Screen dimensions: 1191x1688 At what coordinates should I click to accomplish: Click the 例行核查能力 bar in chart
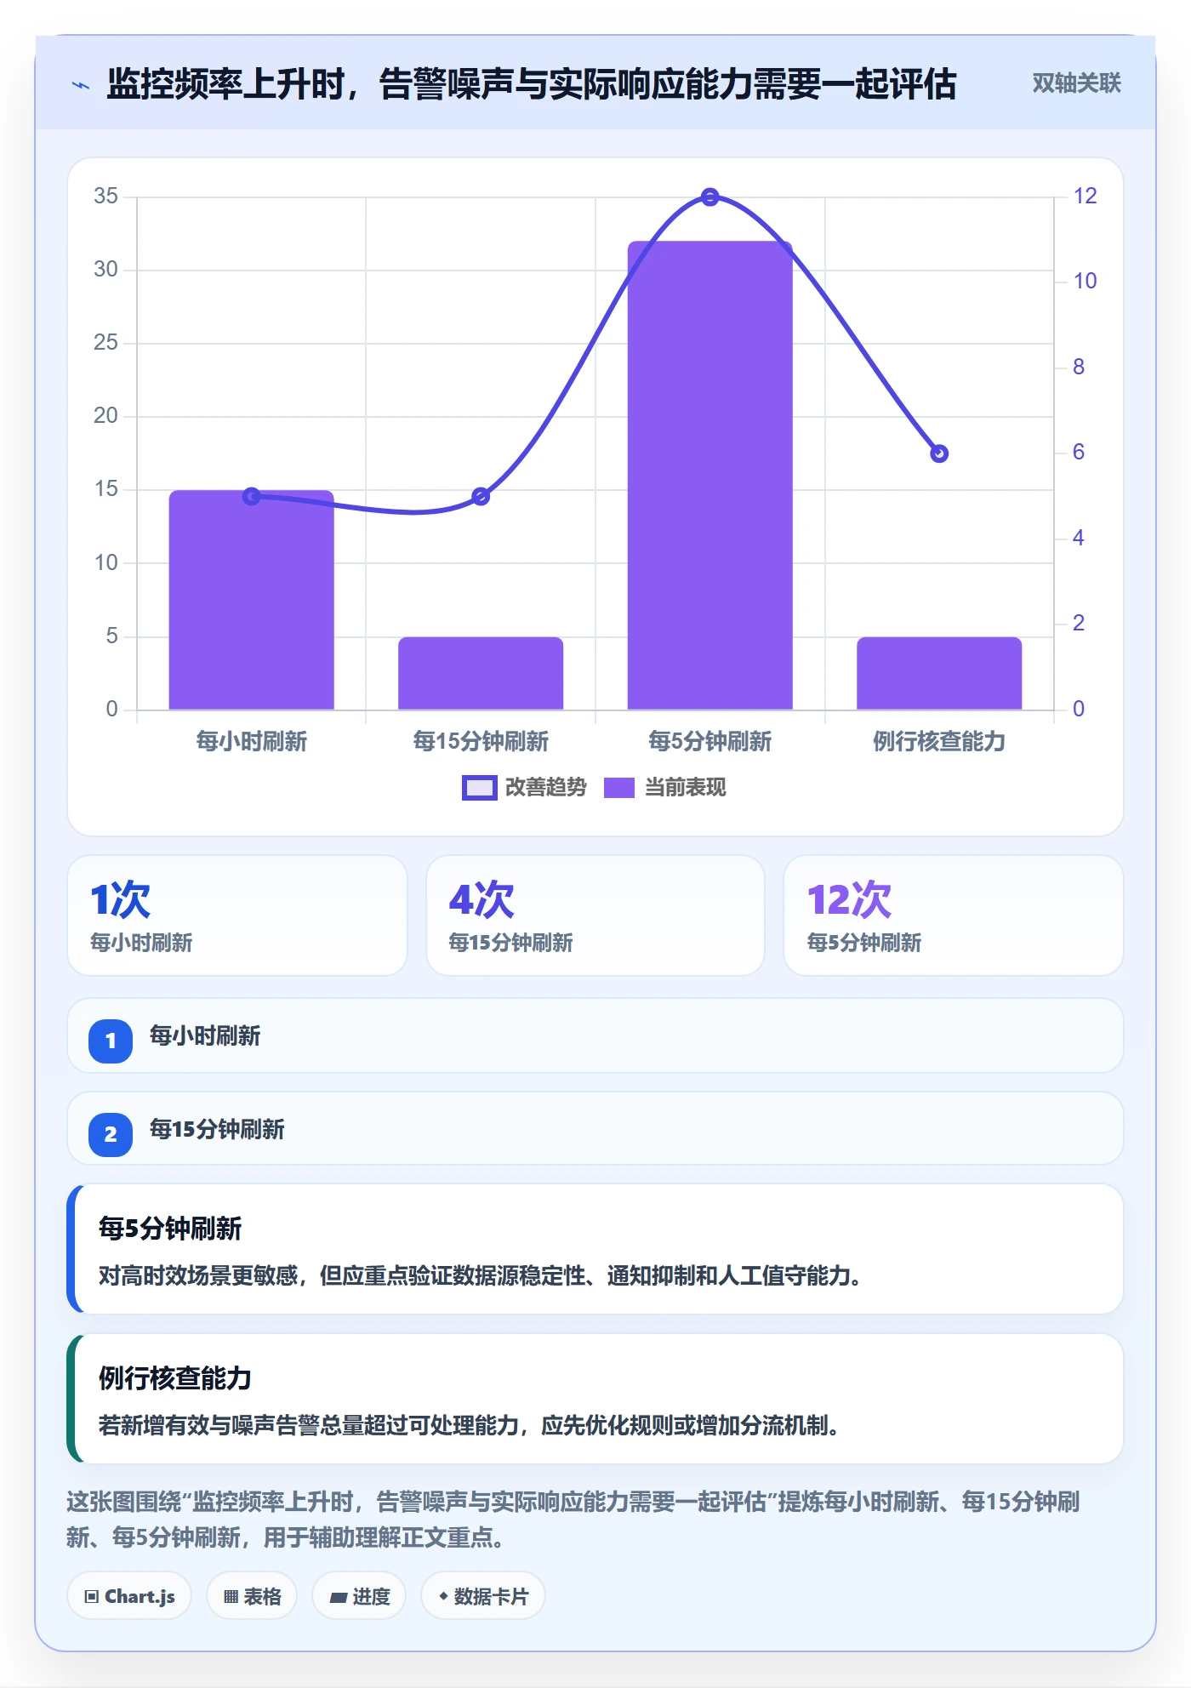[x=939, y=673]
